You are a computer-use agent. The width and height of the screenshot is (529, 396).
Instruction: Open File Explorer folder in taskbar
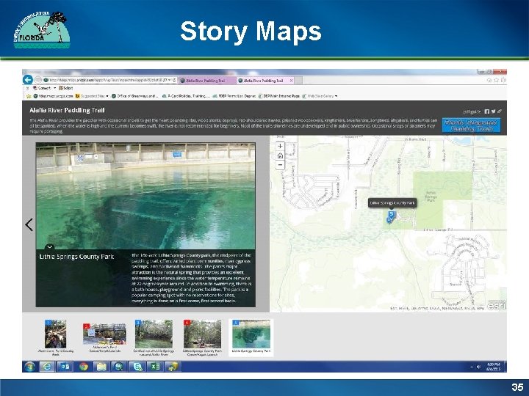pos(101,367)
